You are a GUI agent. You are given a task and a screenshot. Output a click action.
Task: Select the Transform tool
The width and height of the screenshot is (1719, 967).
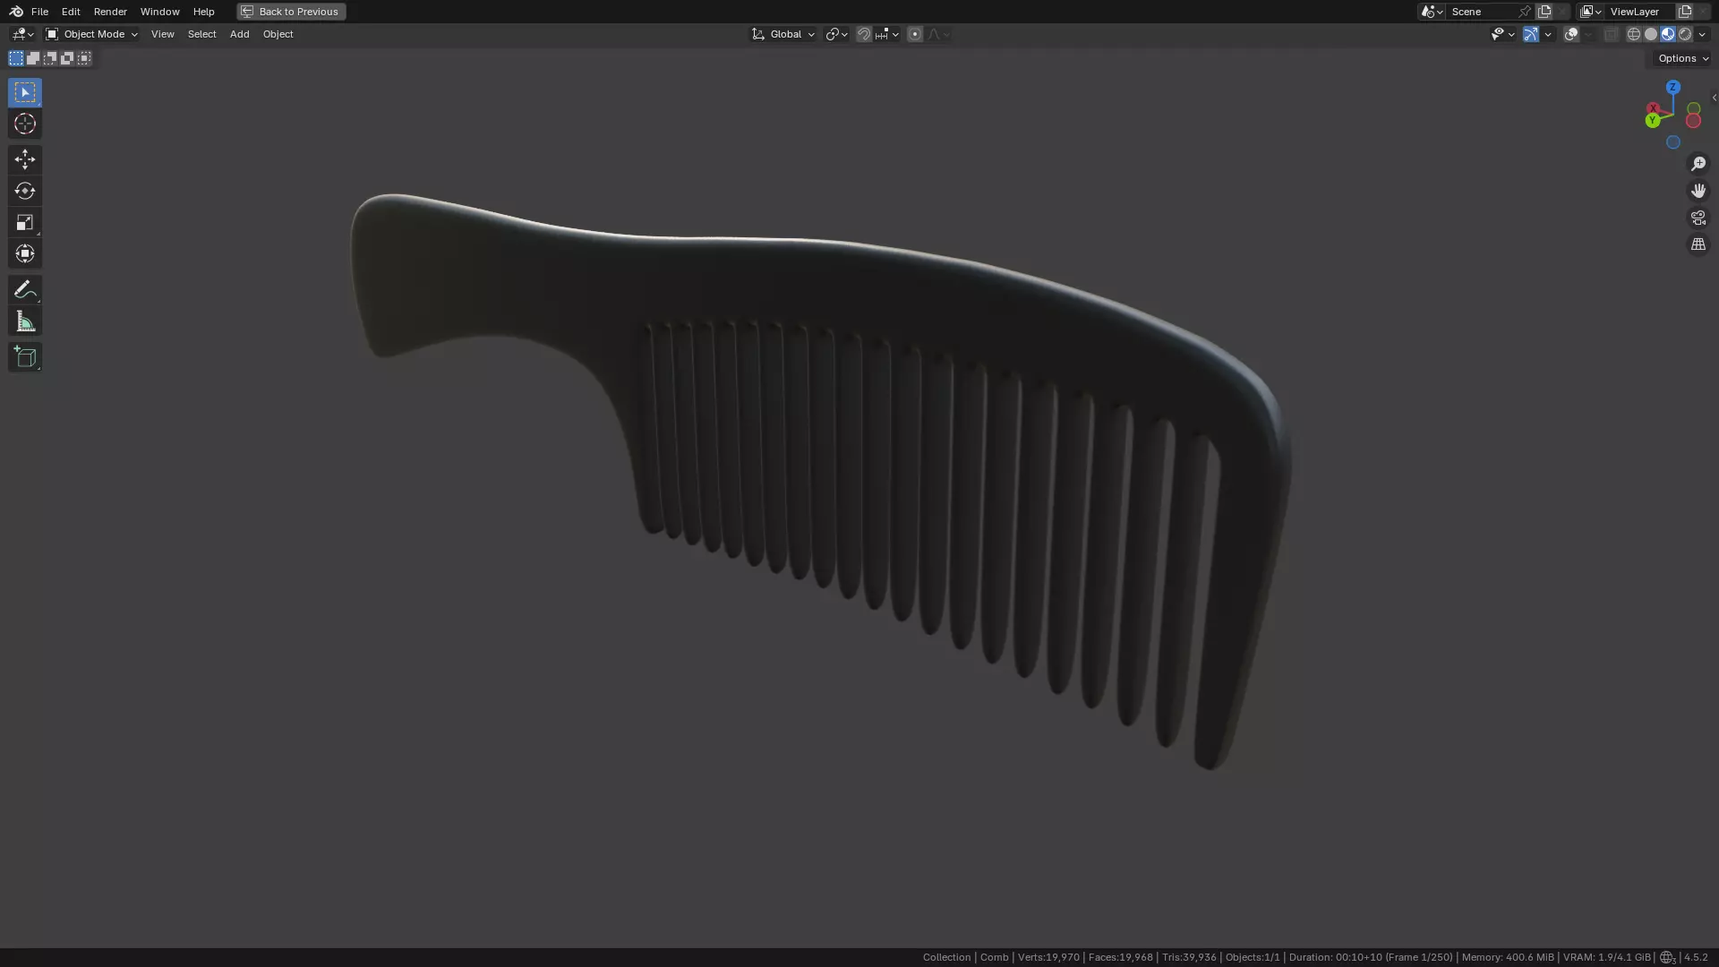pyautogui.click(x=25, y=253)
